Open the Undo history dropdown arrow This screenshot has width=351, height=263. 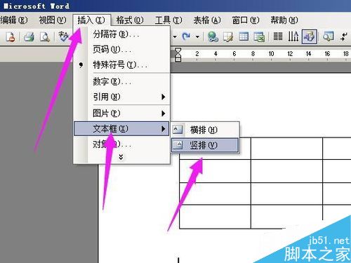175,36
